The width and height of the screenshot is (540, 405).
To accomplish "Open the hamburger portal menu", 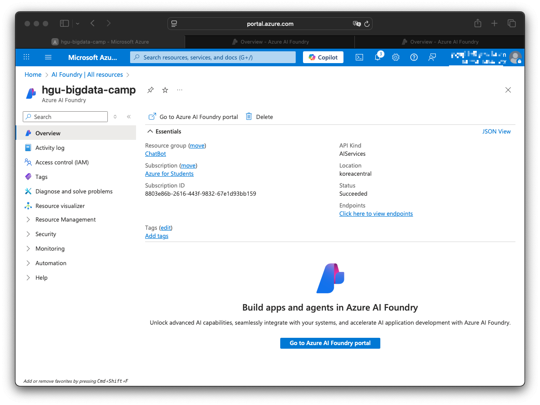I will click(48, 57).
